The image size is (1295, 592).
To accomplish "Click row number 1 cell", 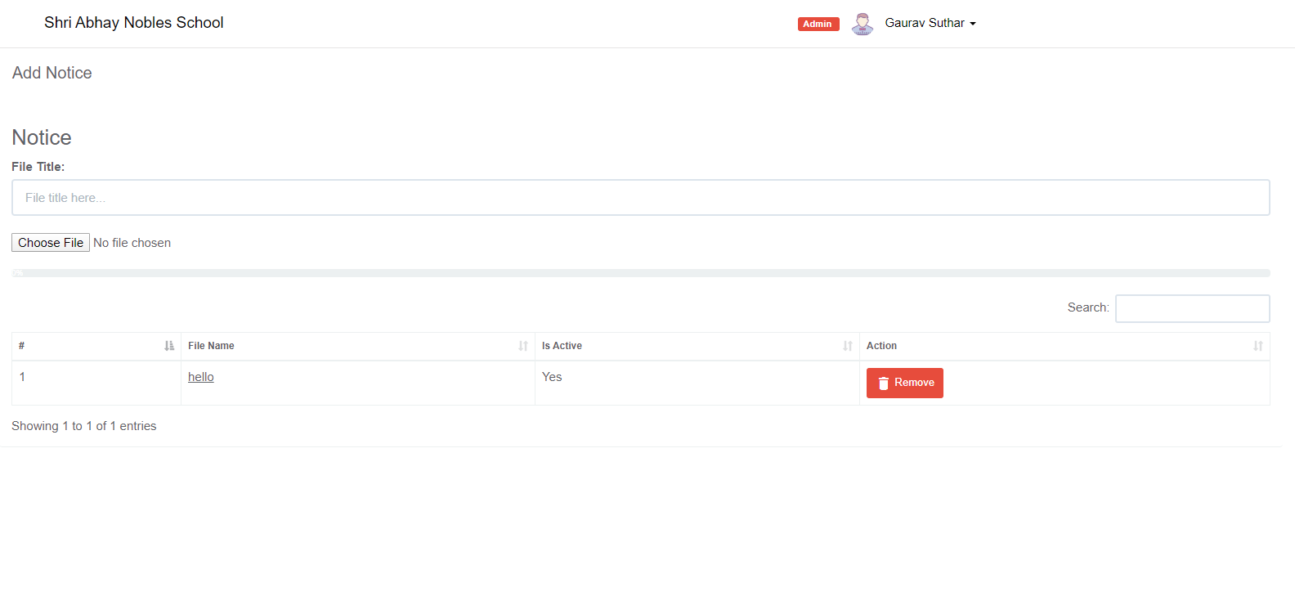I will coord(96,383).
